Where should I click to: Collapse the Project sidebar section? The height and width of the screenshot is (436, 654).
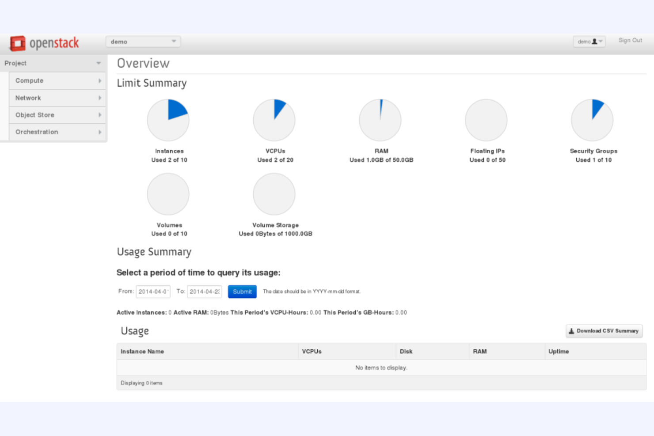(53, 63)
